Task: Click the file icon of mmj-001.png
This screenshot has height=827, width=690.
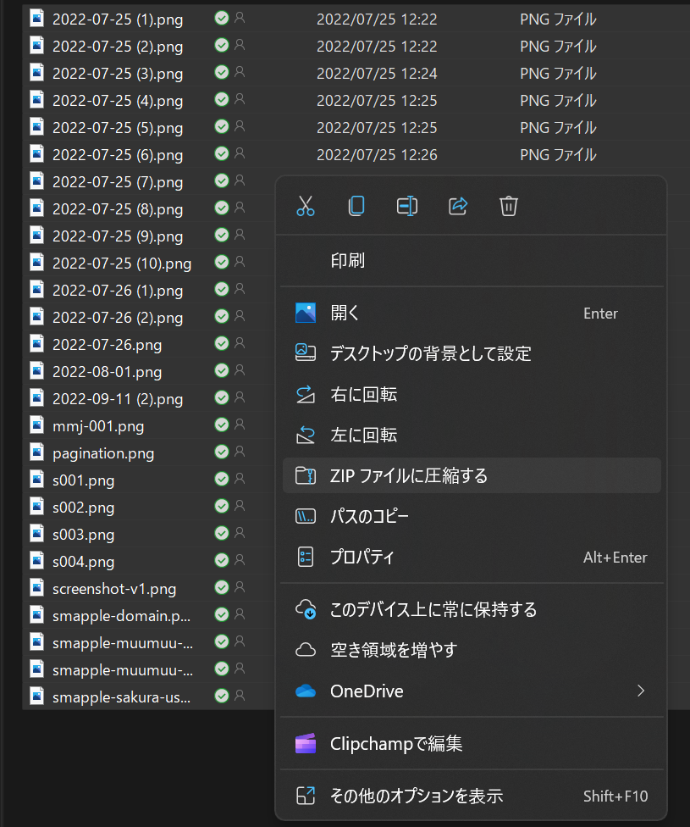Action: coord(37,425)
